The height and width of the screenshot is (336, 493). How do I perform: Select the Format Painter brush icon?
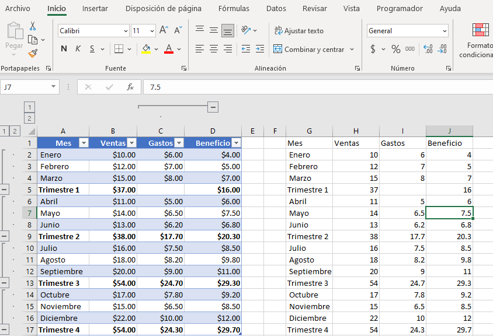pyautogui.click(x=33, y=54)
